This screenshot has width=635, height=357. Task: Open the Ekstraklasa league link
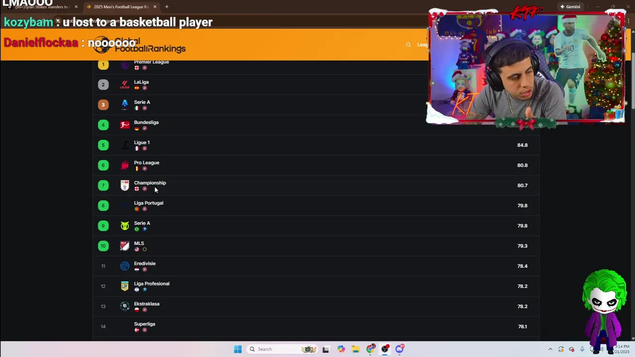click(147, 304)
